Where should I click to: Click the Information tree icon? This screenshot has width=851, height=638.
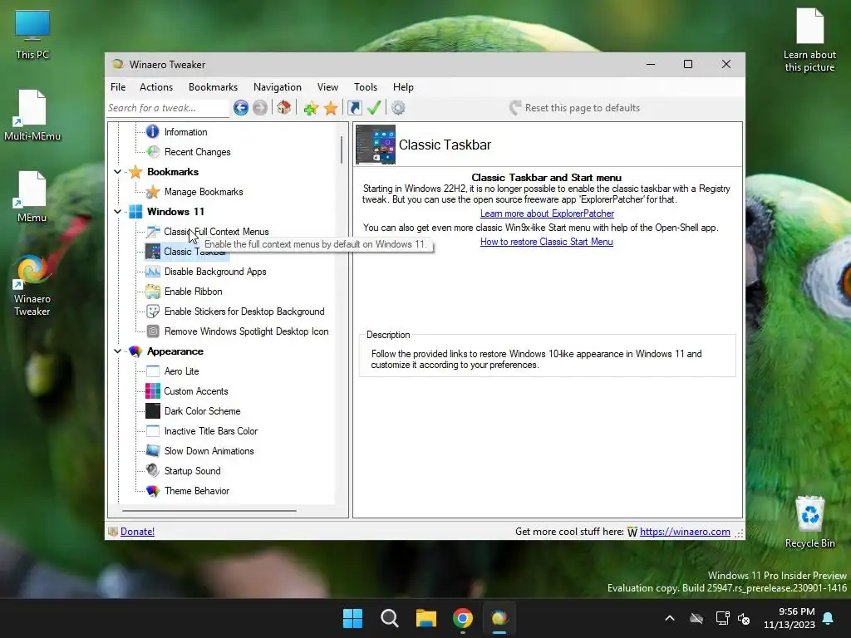153,132
